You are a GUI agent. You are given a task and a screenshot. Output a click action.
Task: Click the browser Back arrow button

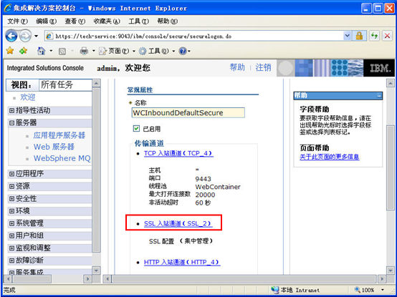(11, 36)
